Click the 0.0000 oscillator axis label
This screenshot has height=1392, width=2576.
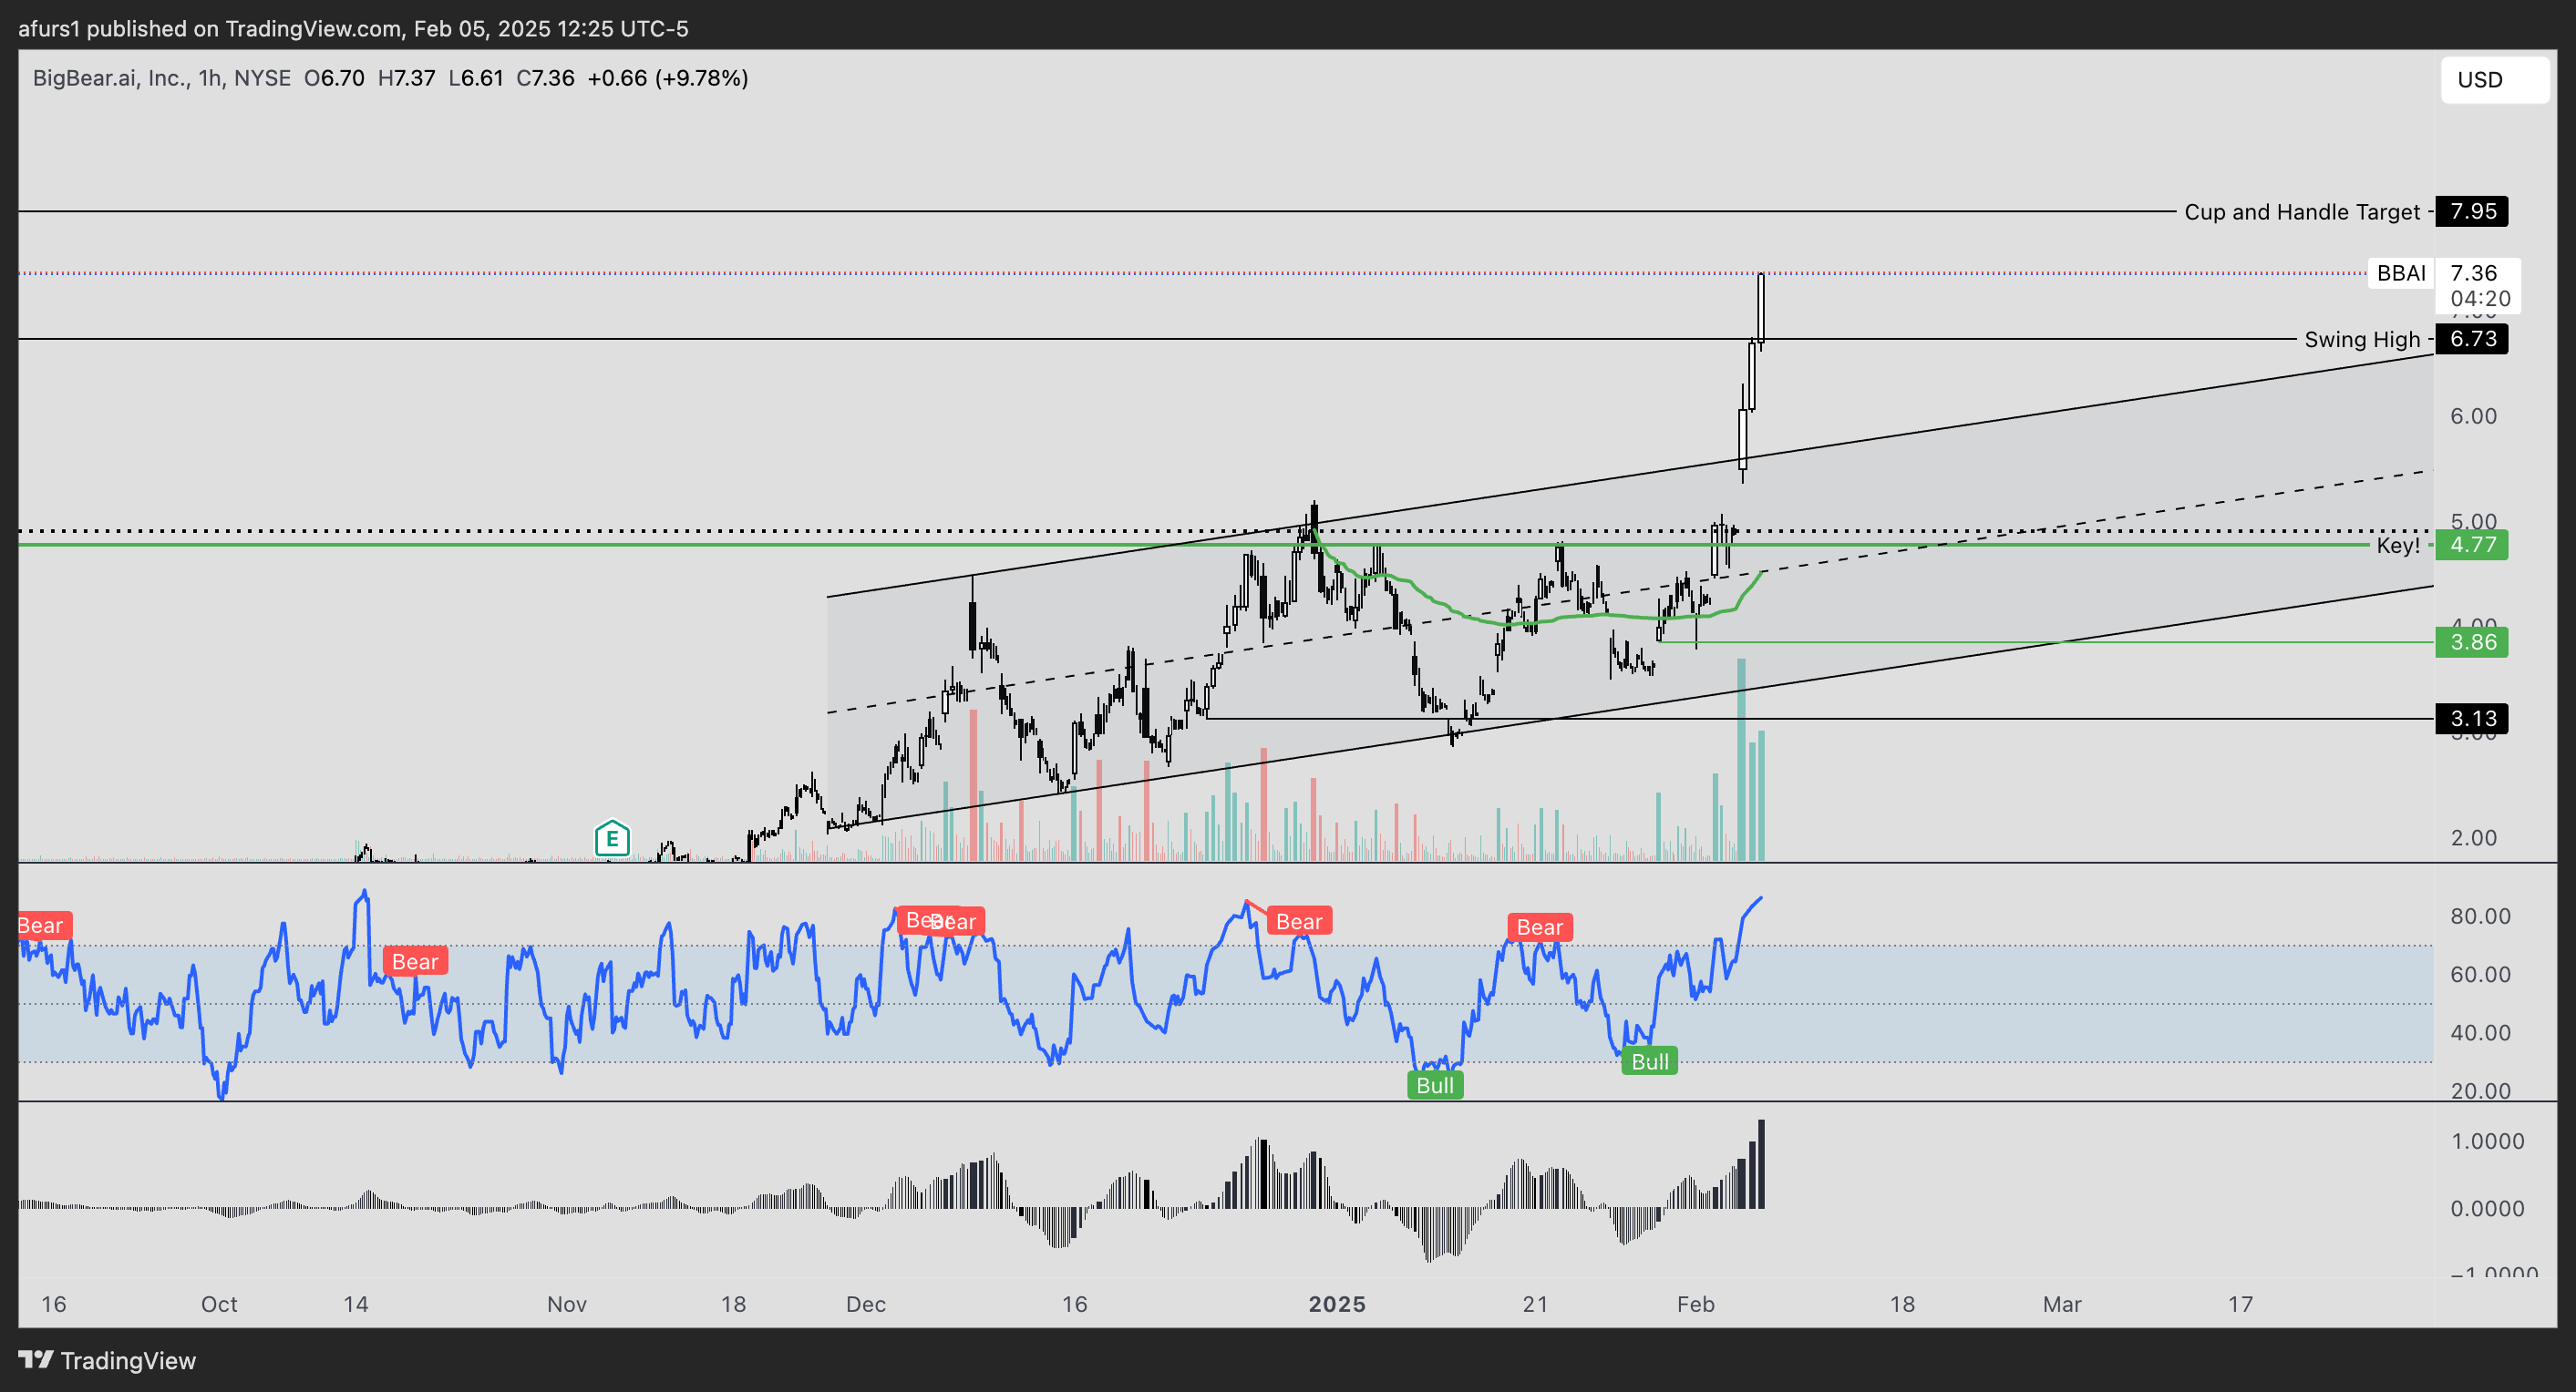click(x=2487, y=1208)
